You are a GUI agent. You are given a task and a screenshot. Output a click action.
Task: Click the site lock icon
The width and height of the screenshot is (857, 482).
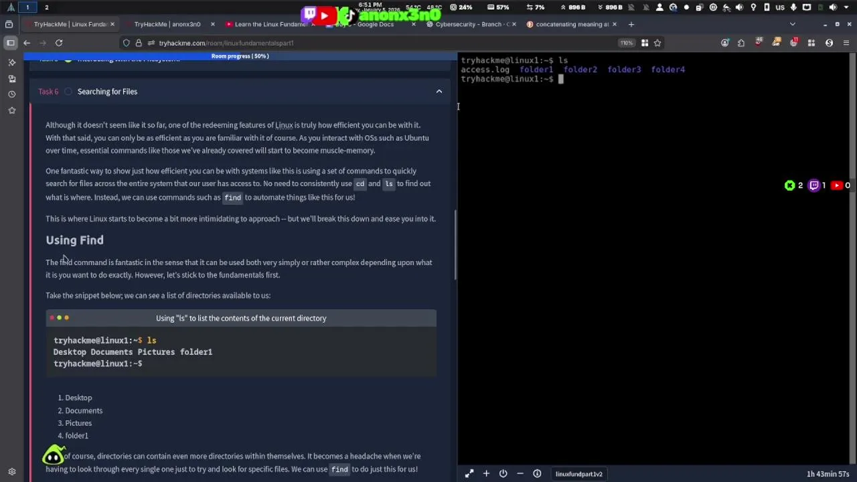(x=139, y=43)
